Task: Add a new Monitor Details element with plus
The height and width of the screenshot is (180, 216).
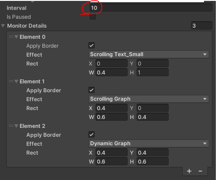Action: 189,171
